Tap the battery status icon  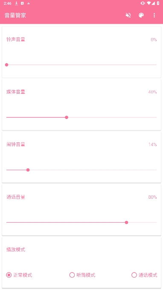(x=158, y=3)
